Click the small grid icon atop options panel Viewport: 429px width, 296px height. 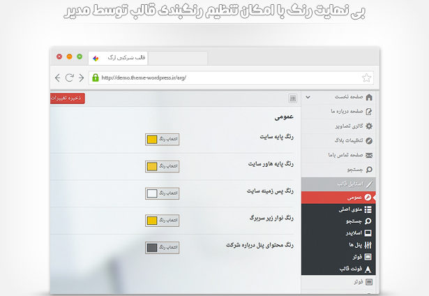tap(292, 98)
